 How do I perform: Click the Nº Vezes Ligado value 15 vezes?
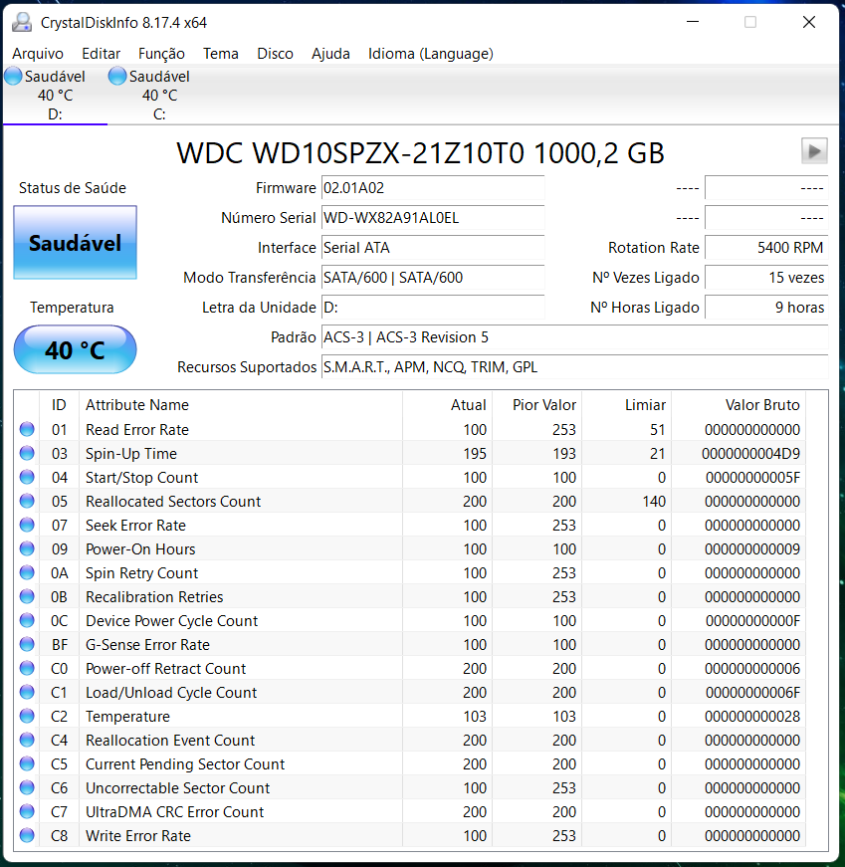pyautogui.click(x=766, y=278)
